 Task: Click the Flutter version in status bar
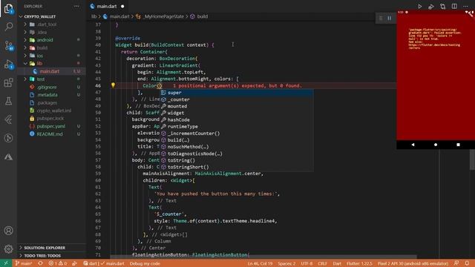(359, 263)
